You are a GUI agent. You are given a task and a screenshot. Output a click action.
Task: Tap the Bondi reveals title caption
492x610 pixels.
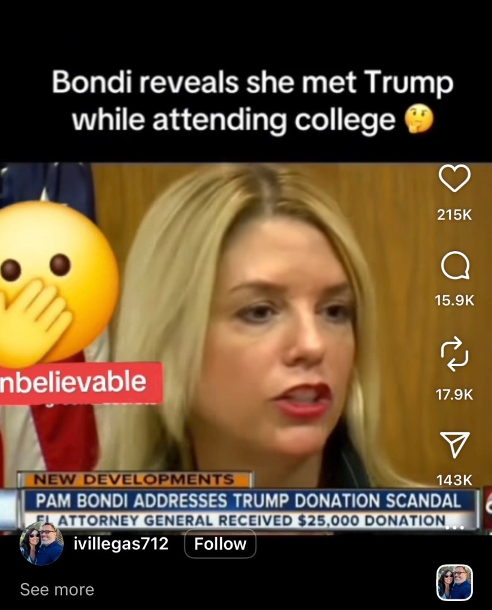click(253, 101)
